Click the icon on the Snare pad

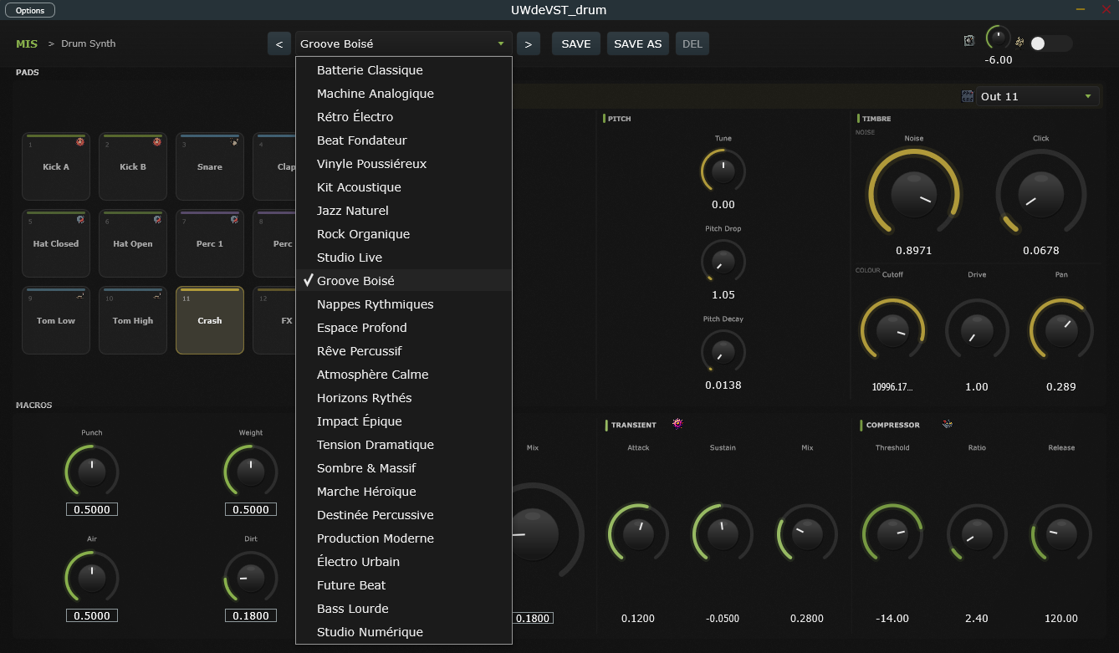tap(235, 142)
